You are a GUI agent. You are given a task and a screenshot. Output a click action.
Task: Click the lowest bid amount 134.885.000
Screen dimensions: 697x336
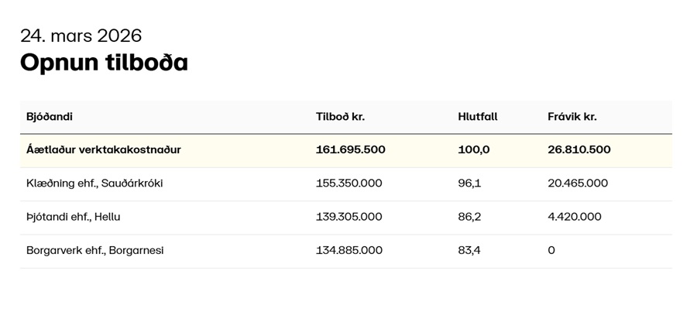pos(348,251)
